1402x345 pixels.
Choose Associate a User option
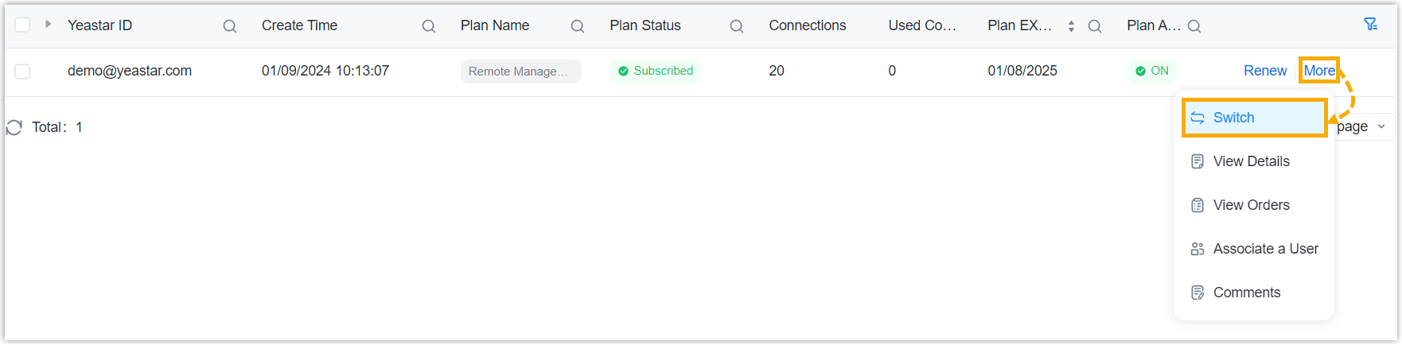pos(1265,249)
